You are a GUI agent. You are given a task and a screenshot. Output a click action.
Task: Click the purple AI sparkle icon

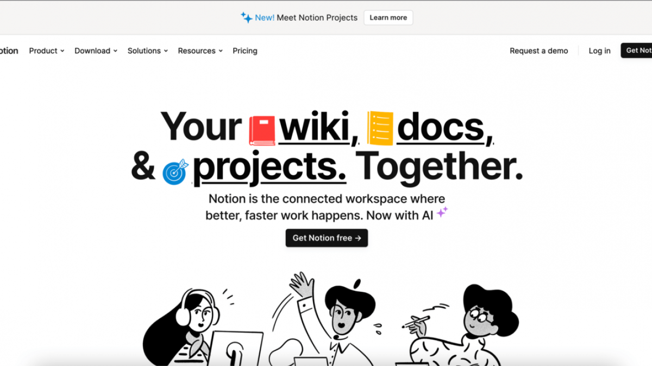442,212
